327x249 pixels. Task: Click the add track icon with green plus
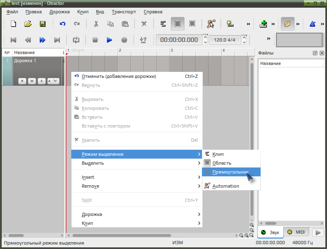[263, 24]
